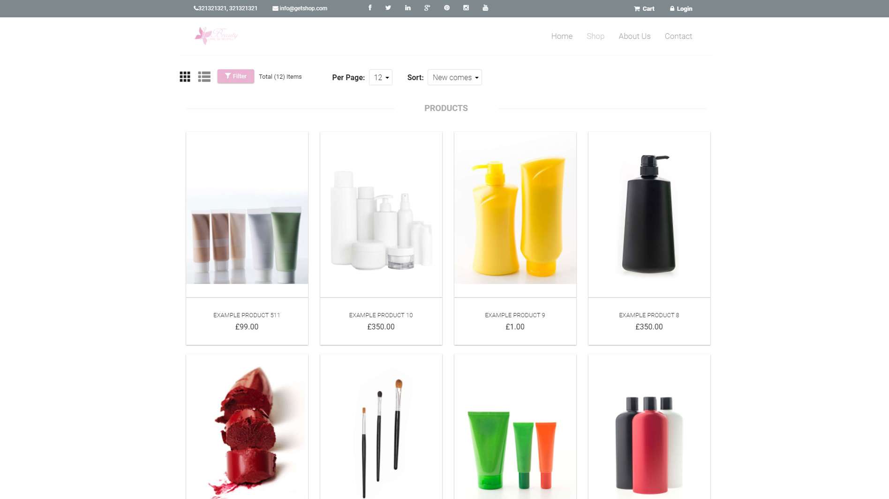889x499 pixels.
Task: Open the black pump bottle product image
Action: (649, 214)
